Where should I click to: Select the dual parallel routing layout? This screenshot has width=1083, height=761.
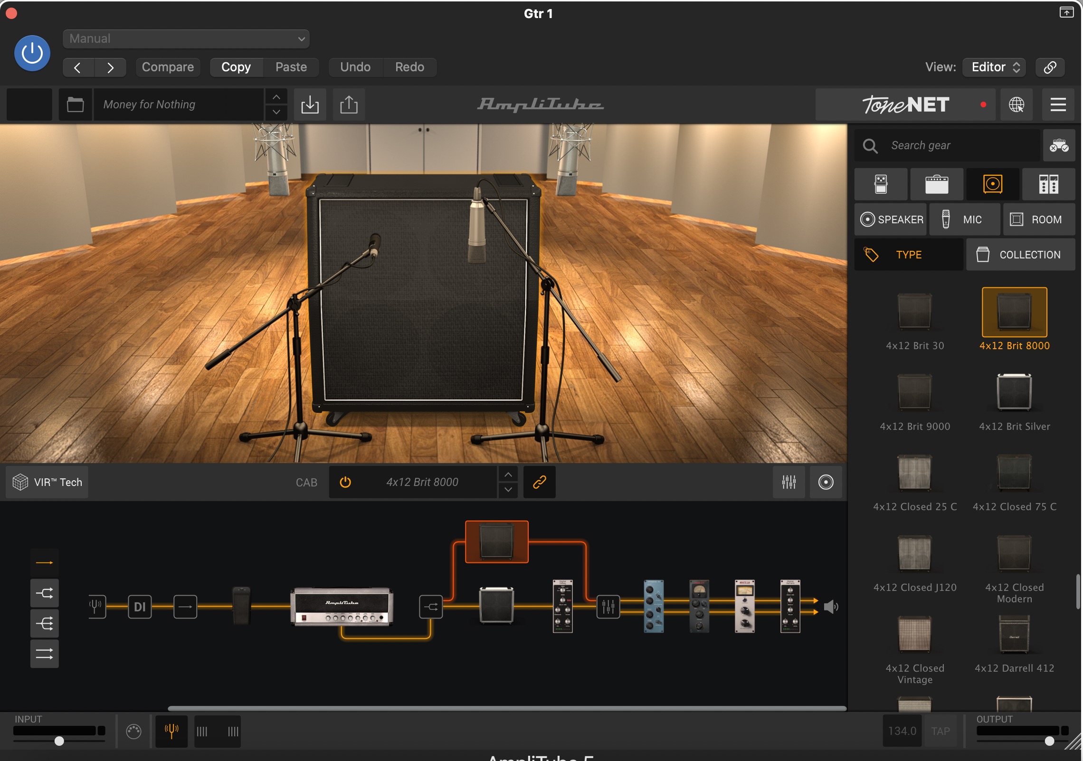pyautogui.click(x=45, y=654)
